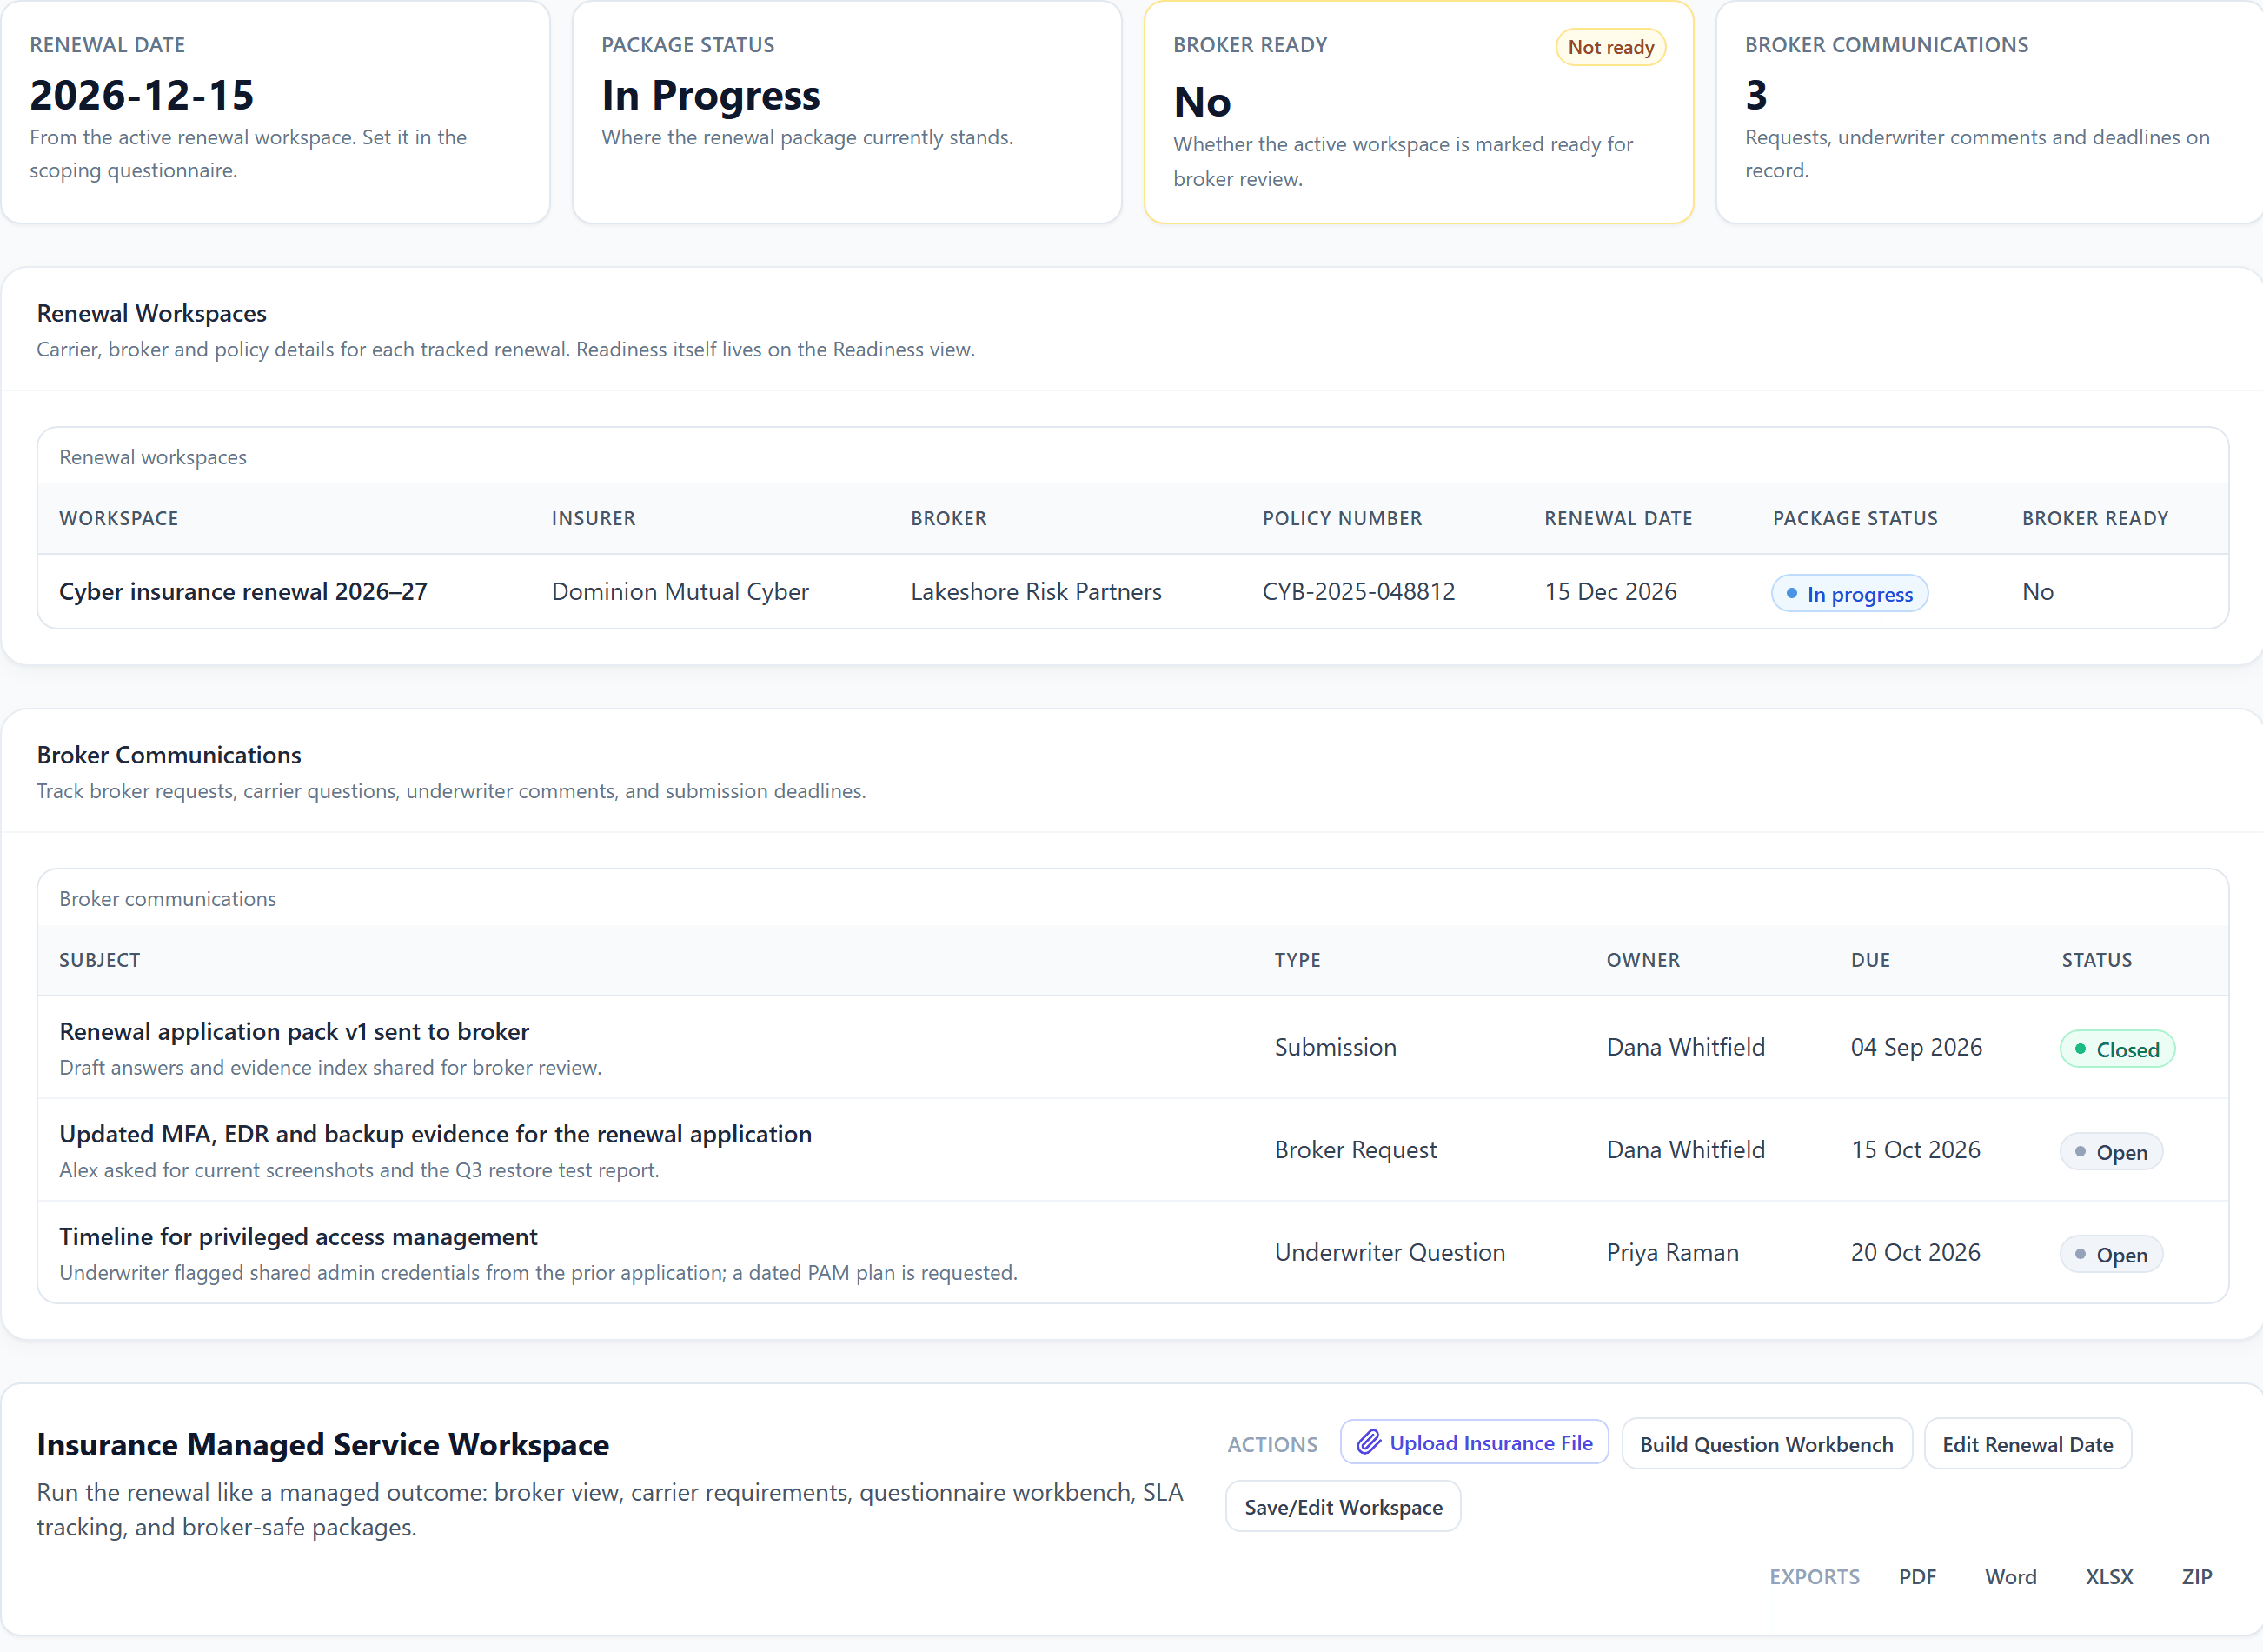Click owner Dana Whitfield in the Submission row
The width and height of the screenshot is (2263, 1652).
pos(1685,1047)
